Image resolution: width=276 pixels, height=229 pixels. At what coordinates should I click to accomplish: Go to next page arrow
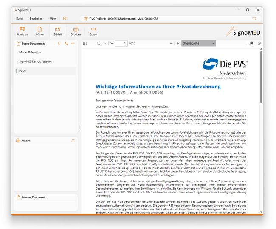point(112,43)
